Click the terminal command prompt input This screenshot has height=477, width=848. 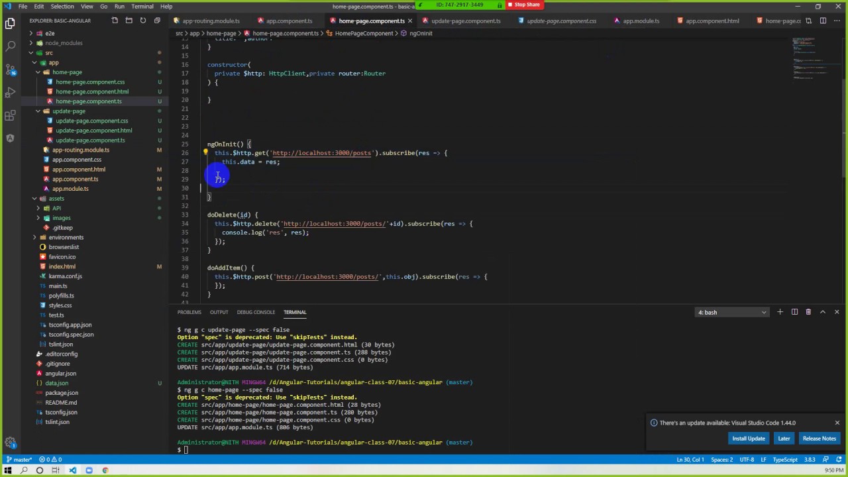point(186,450)
